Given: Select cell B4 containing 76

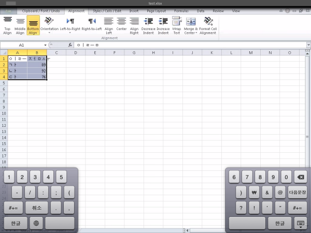Looking at the screenshot, I should coord(37,77).
